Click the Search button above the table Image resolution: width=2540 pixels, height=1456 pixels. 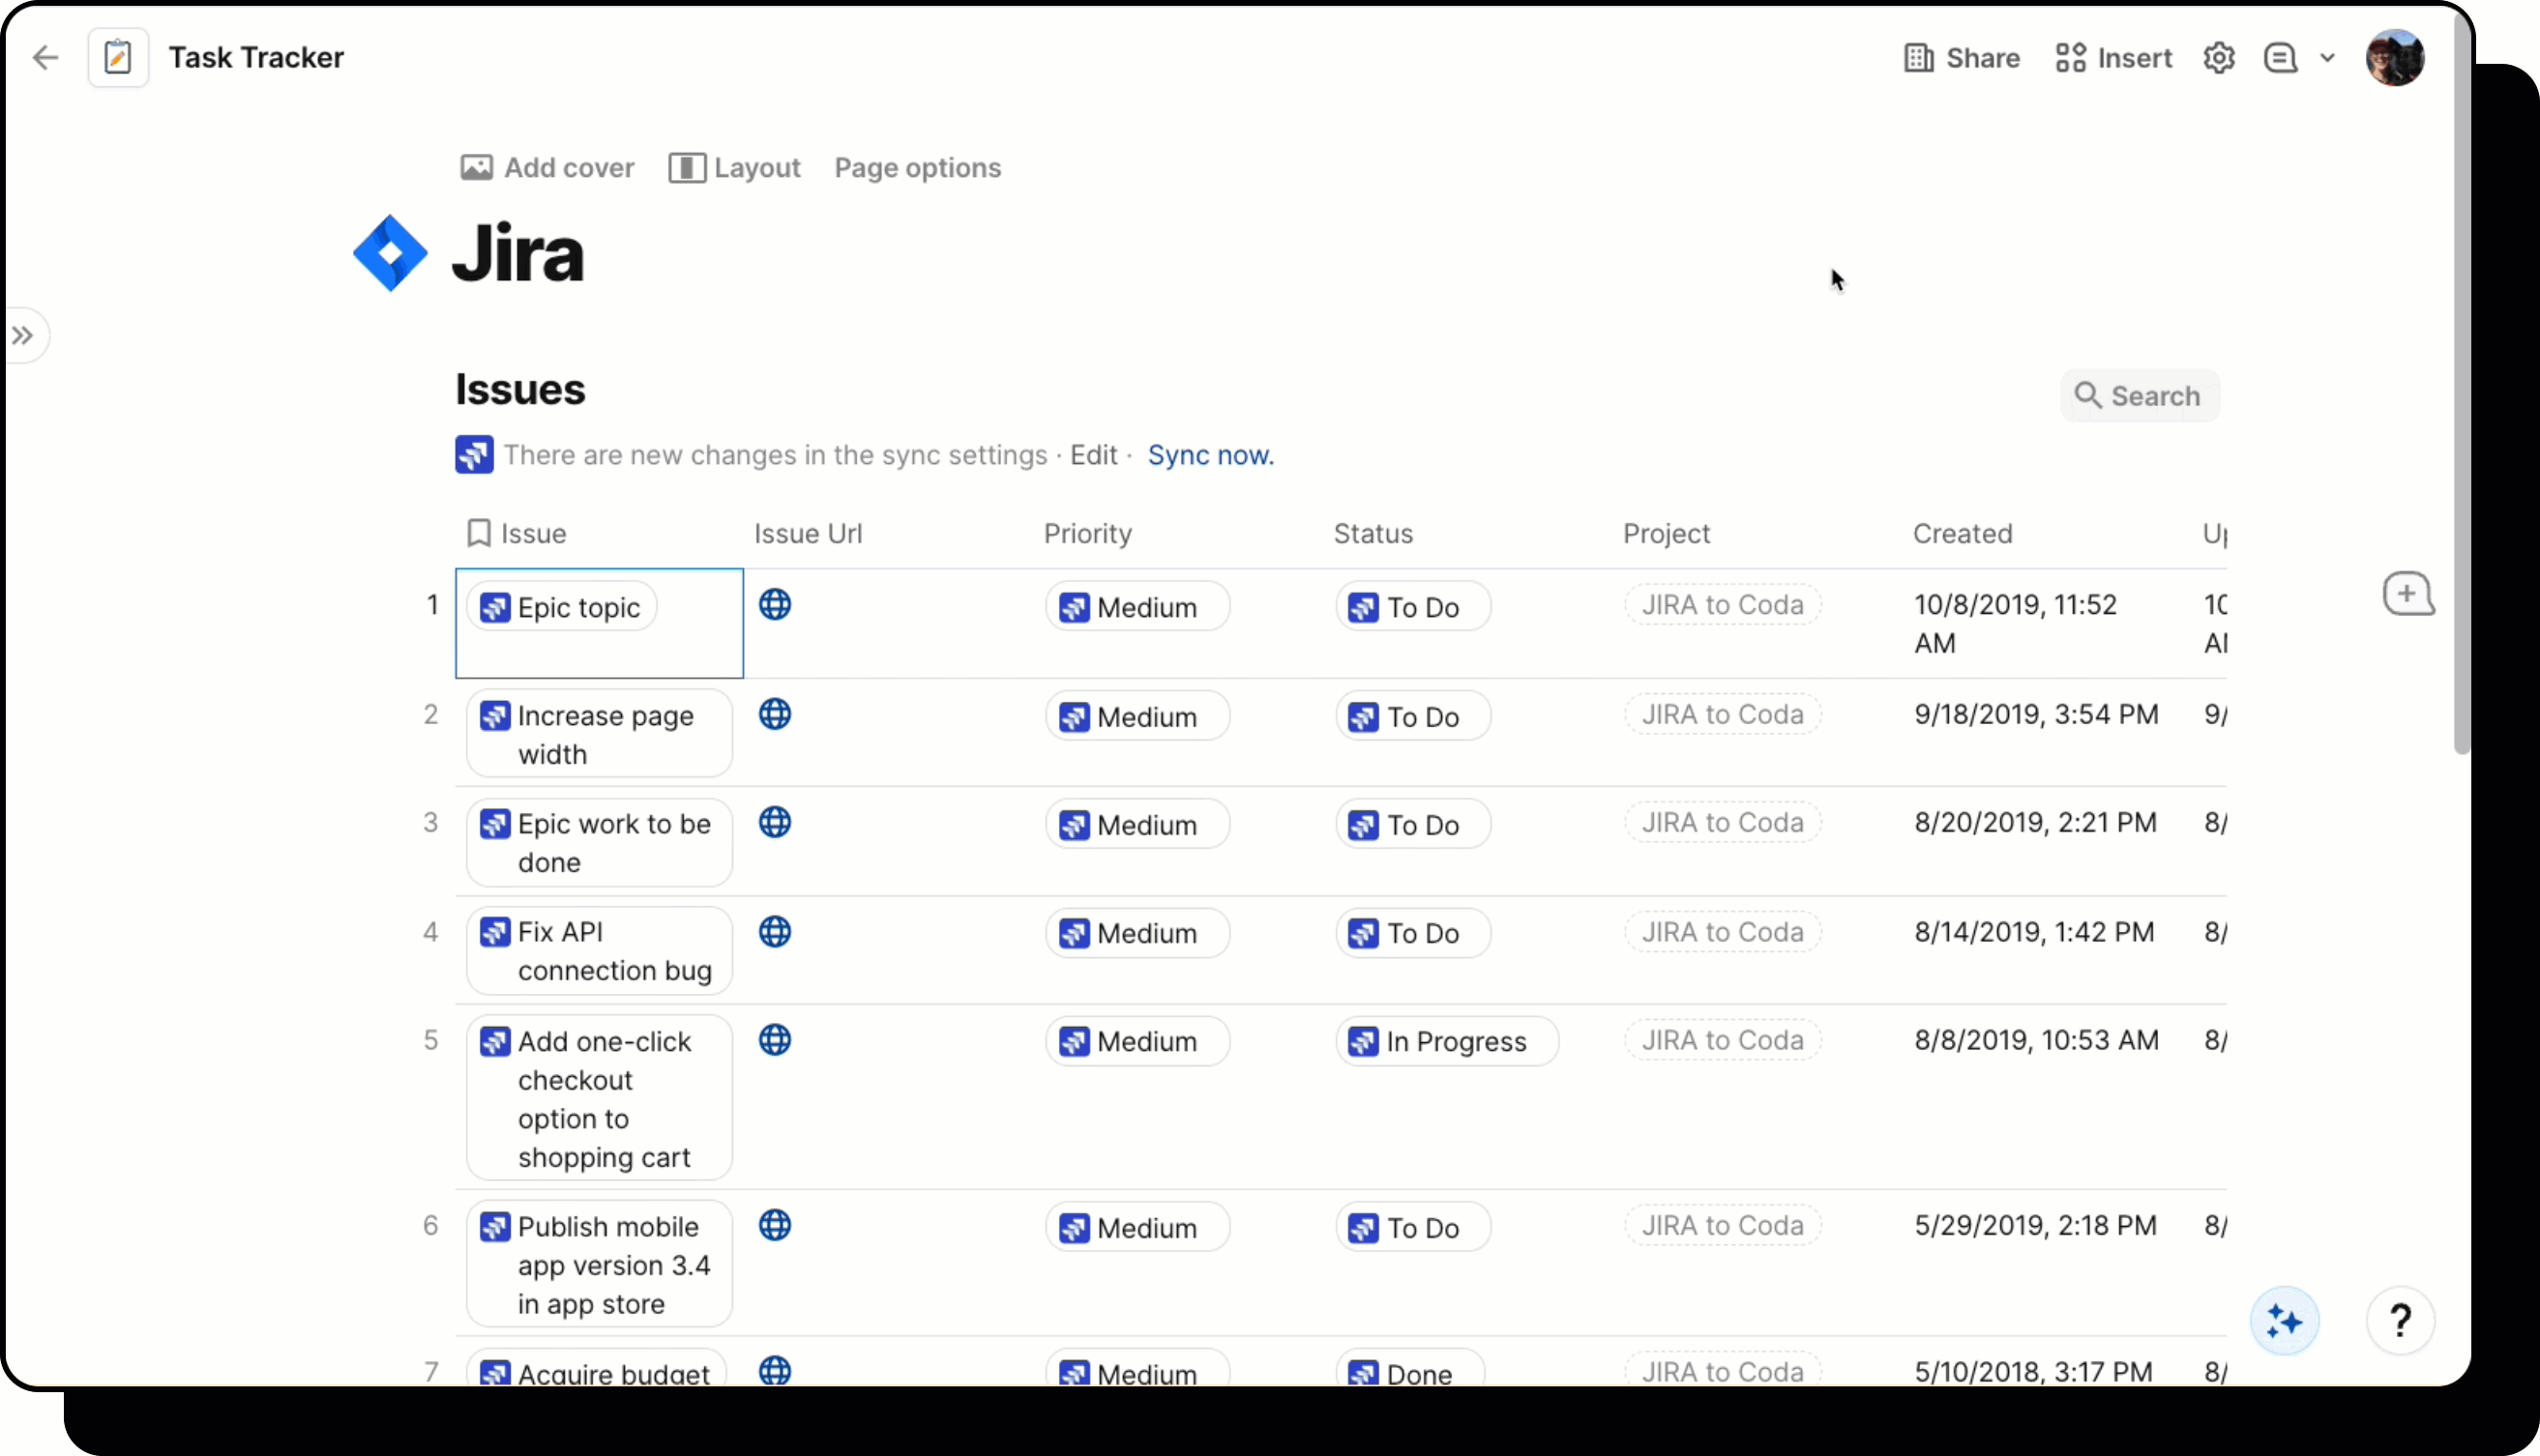(x=2139, y=396)
